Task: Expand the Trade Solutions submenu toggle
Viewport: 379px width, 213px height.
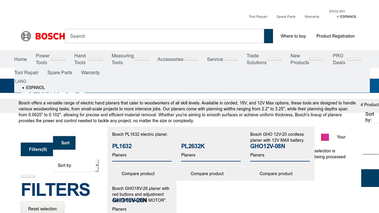Action: pyautogui.click(x=274, y=59)
